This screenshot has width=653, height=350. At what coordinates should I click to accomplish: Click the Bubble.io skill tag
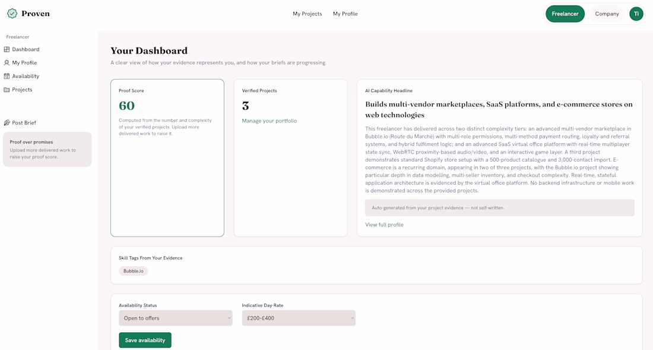(x=133, y=271)
